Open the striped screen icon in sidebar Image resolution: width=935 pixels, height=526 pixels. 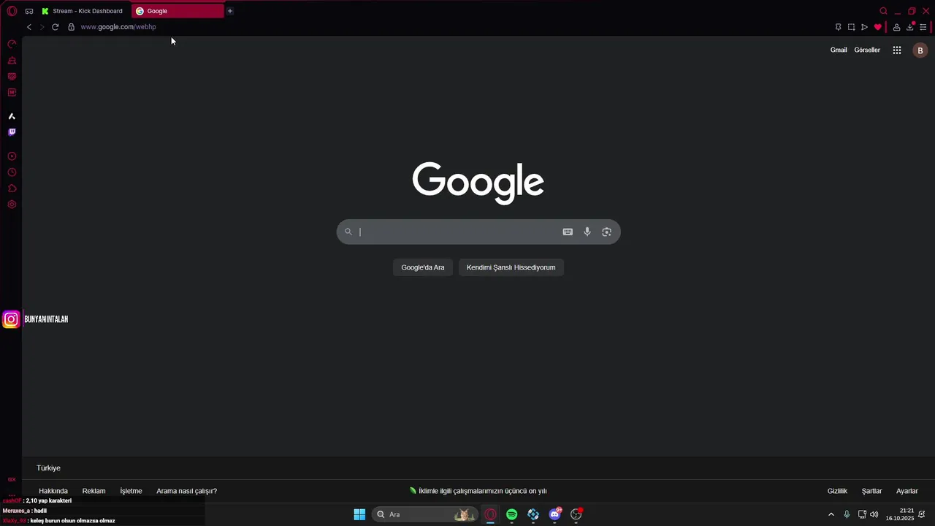pyautogui.click(x=12, y=77)
